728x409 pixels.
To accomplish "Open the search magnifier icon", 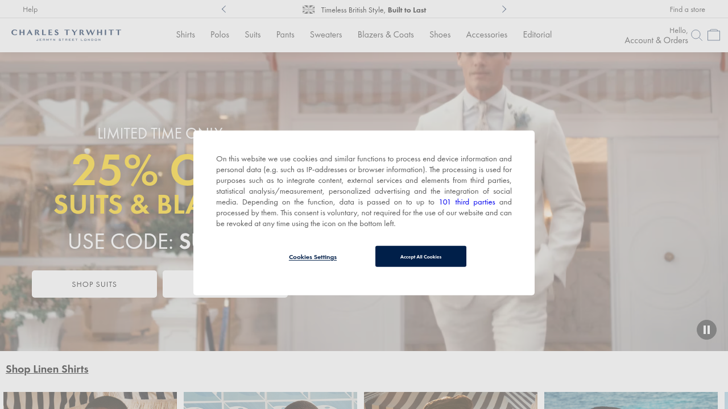I will [x=697, y=35].
